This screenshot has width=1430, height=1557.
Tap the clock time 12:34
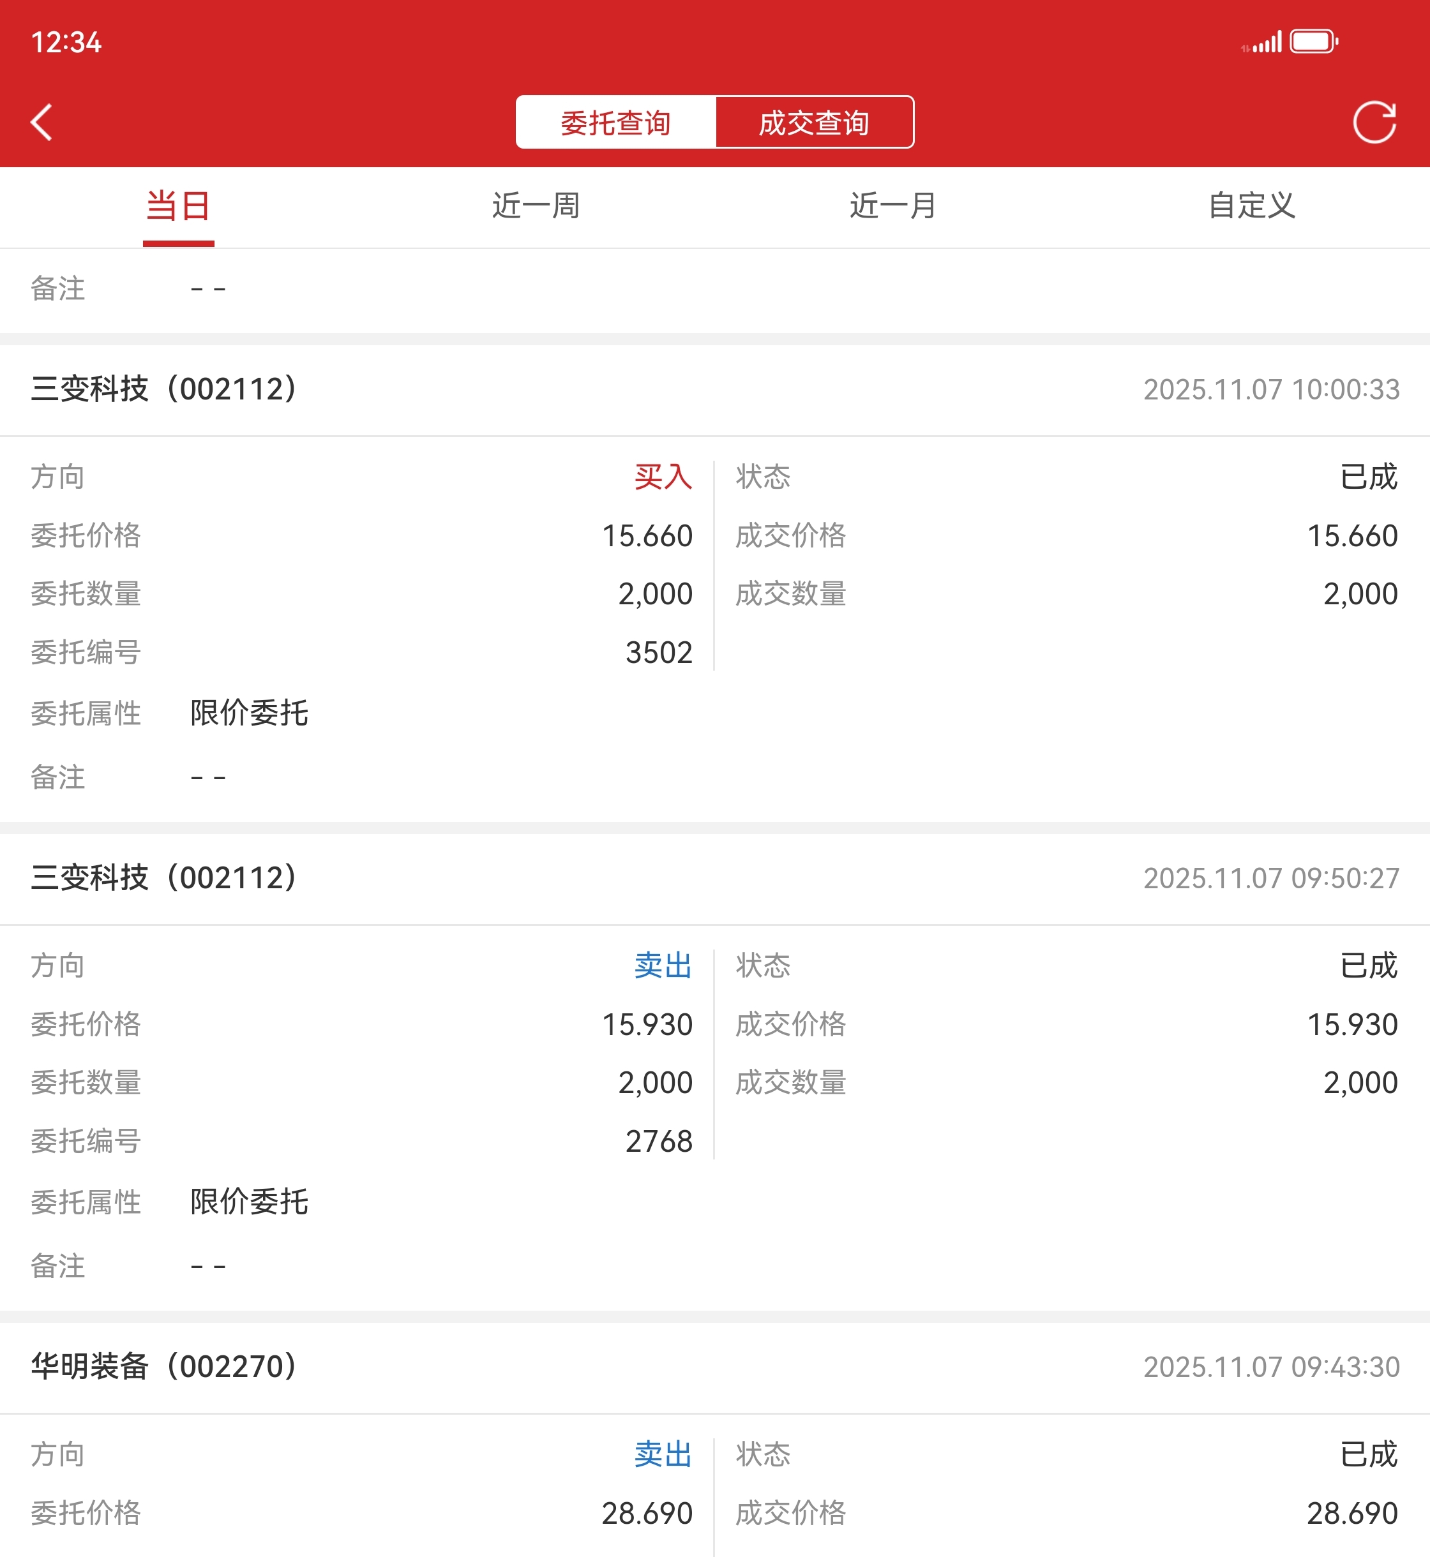tap(66, 43)
